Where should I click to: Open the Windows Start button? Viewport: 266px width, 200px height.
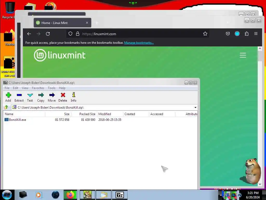click(7, 195)
